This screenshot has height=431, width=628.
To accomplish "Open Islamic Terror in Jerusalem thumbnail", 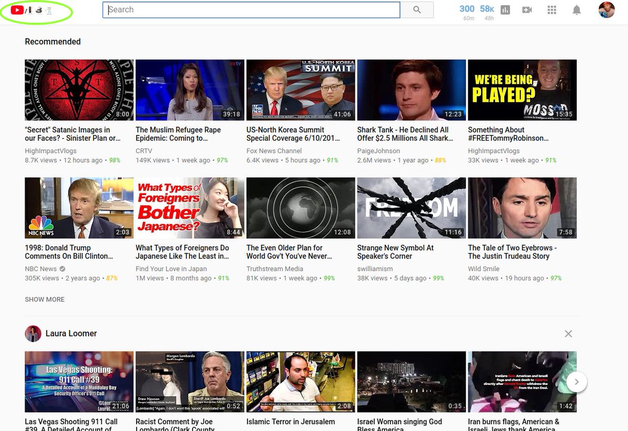I will [x=301, y=382].
